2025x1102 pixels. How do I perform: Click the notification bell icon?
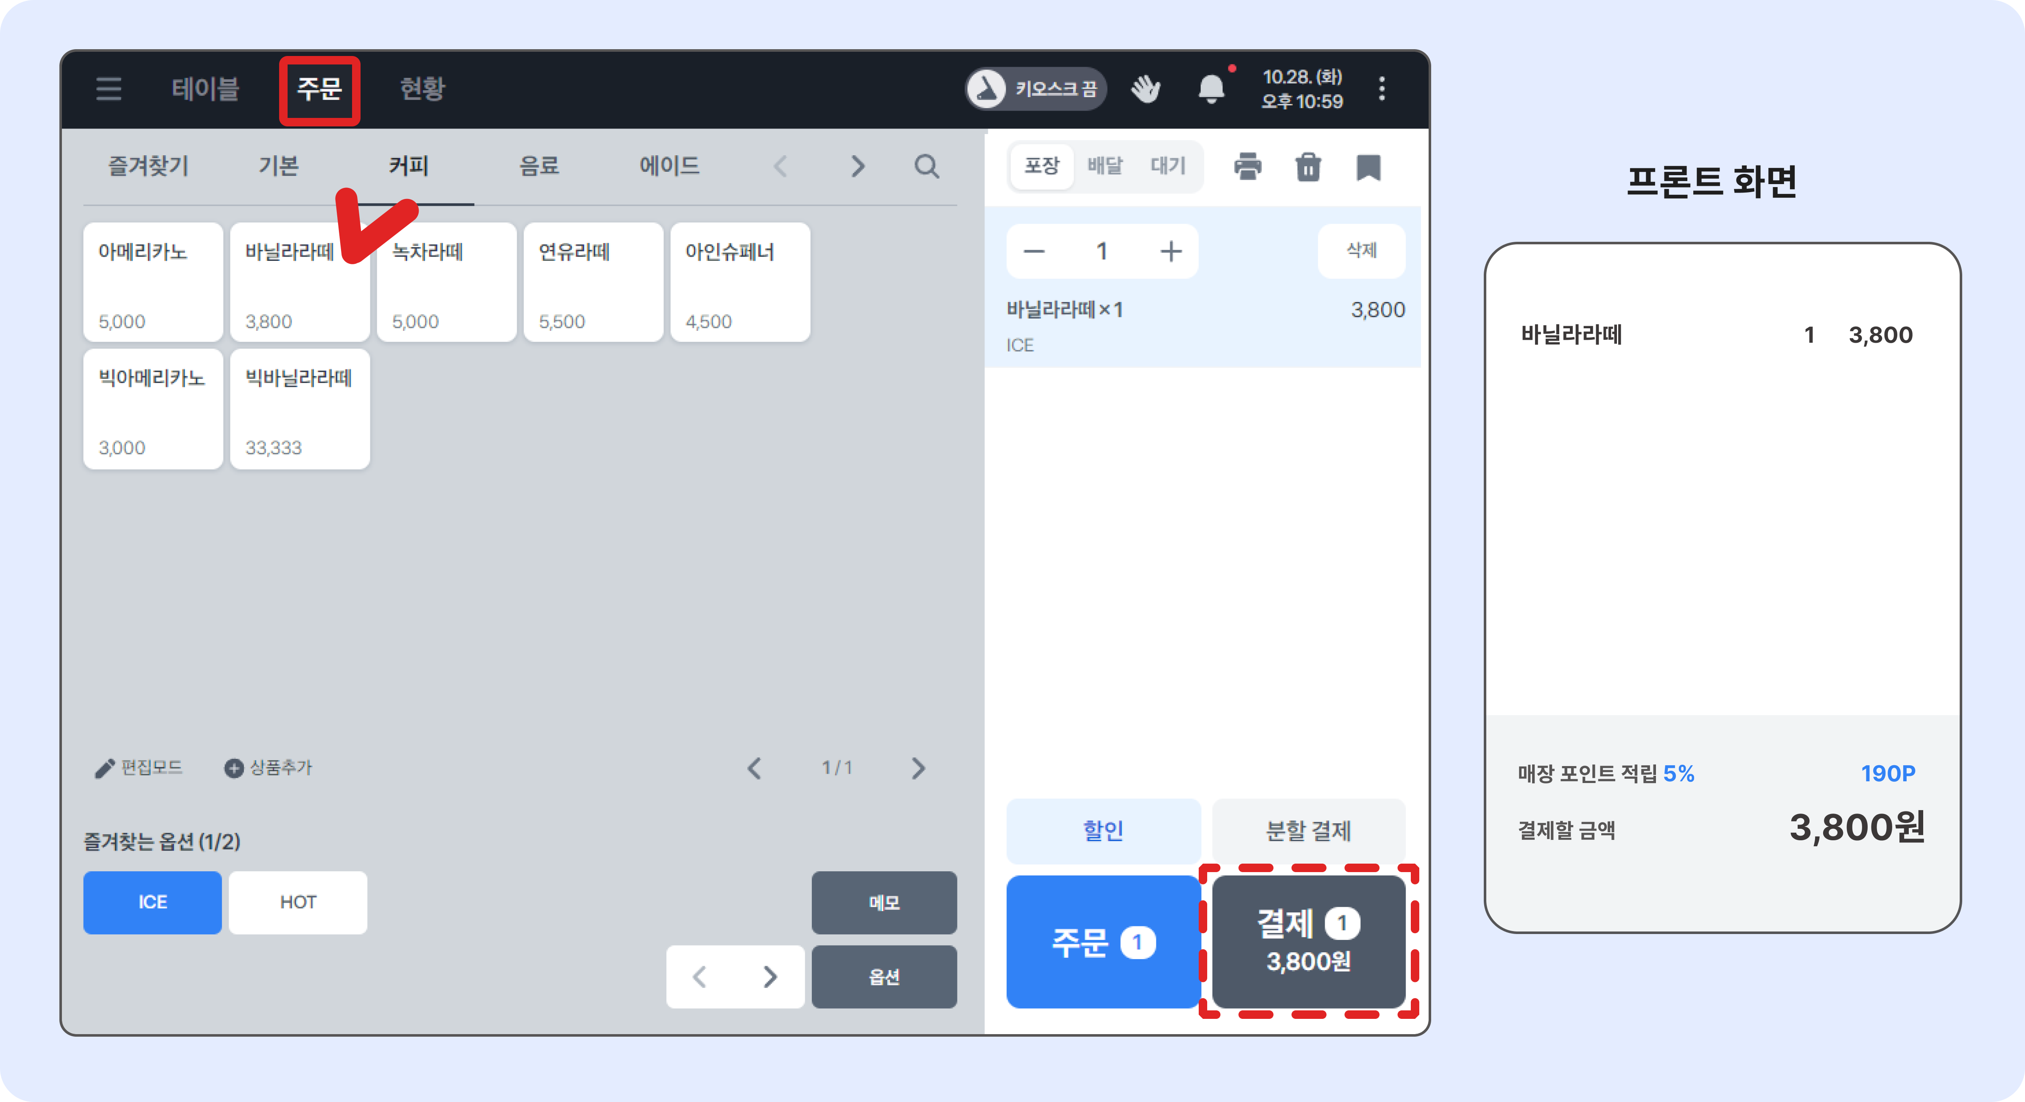tap(1211, 89)
